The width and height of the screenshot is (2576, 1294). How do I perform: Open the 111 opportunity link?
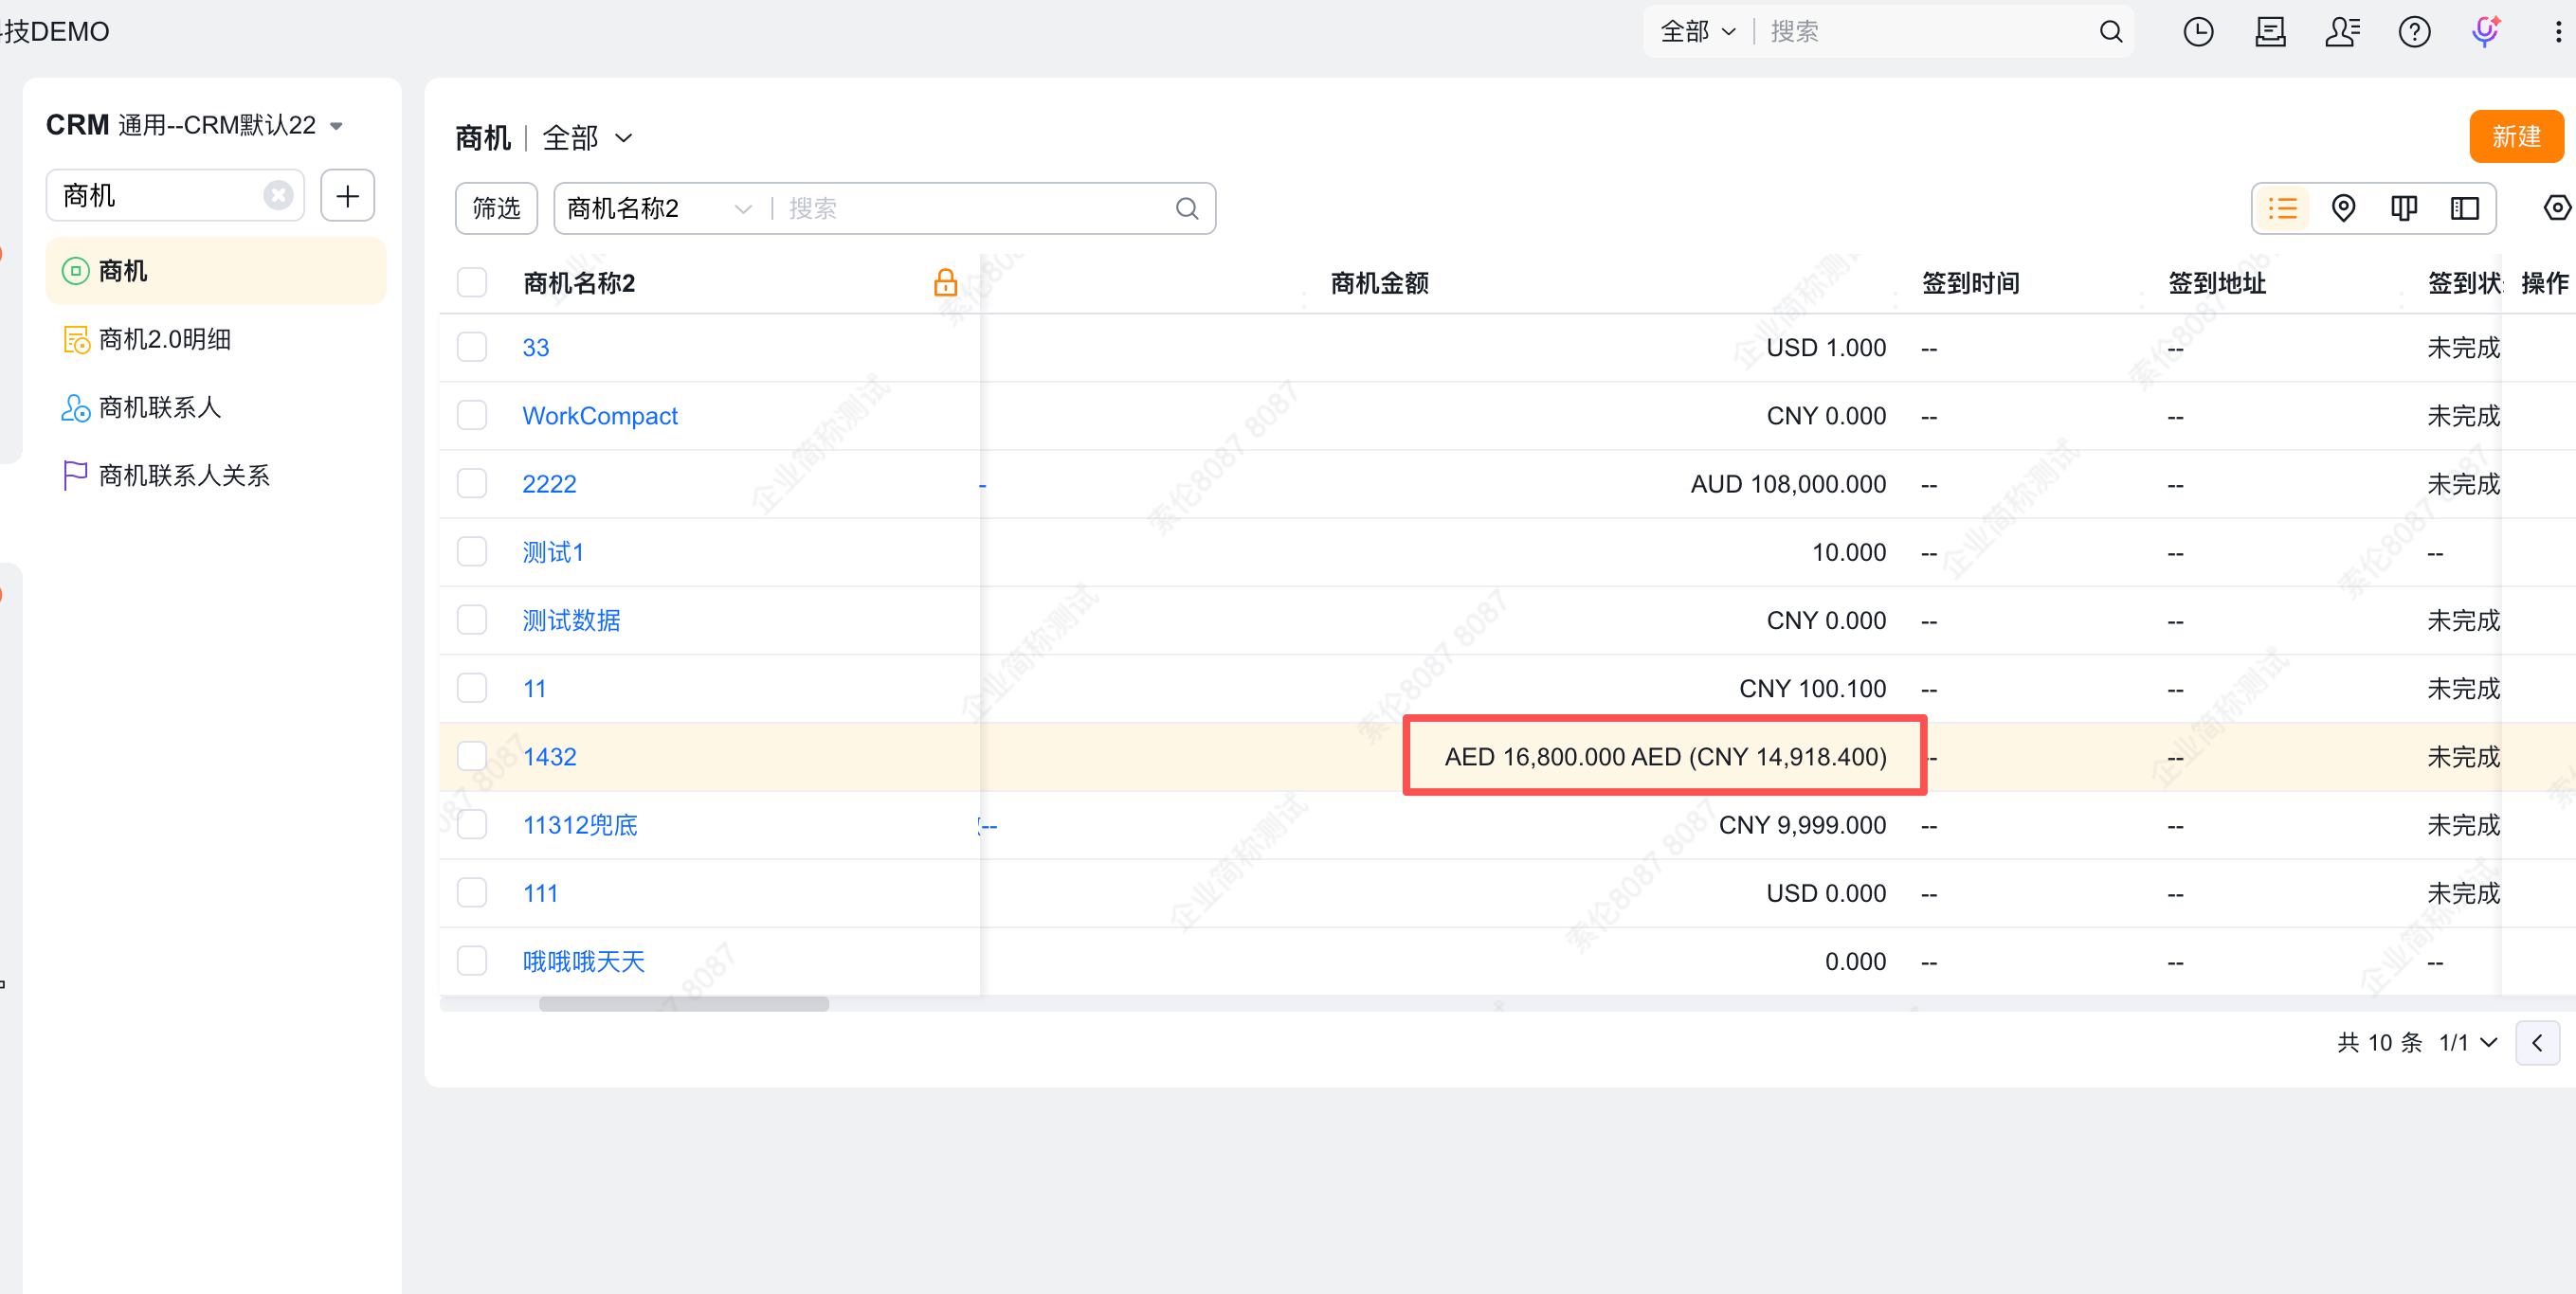click(x=540, y=892)
